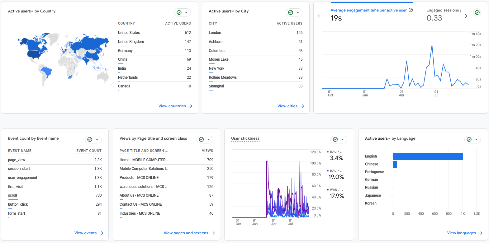Click the 17.9% WAU stickiness legend entry

click(x=336, y=194)
